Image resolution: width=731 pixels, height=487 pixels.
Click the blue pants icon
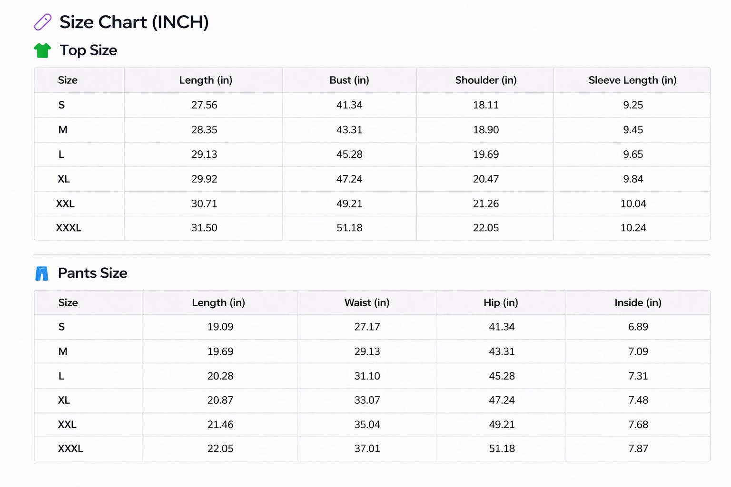42,273
